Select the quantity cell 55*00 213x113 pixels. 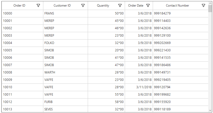point(106,95)
